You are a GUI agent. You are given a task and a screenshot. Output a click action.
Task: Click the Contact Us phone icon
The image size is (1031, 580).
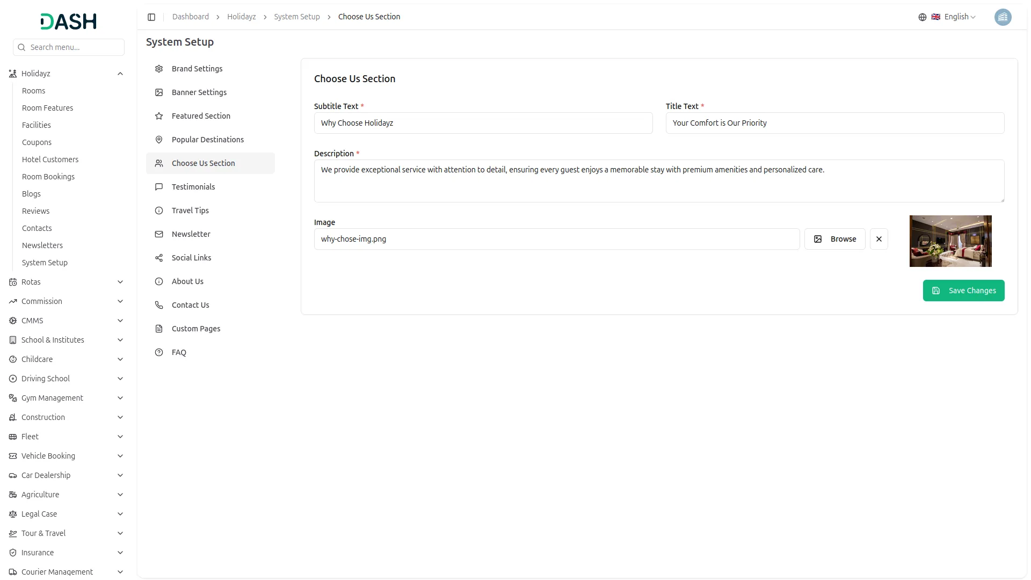click(x=159, y=305)
